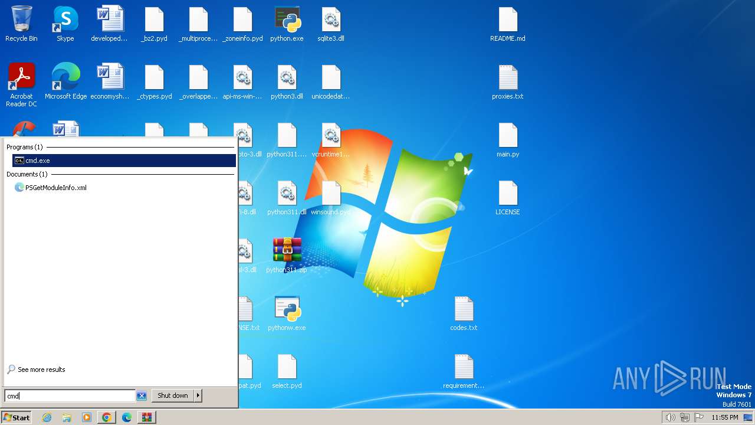Open main.py file
755x425 pixels.
click(508, 140)
